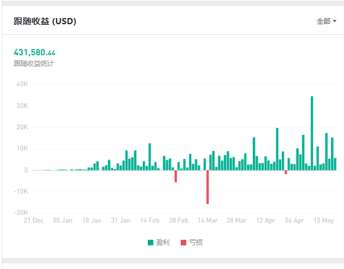
Task: Click the 10 May x-axis label
Action: (x=324, y=220)
